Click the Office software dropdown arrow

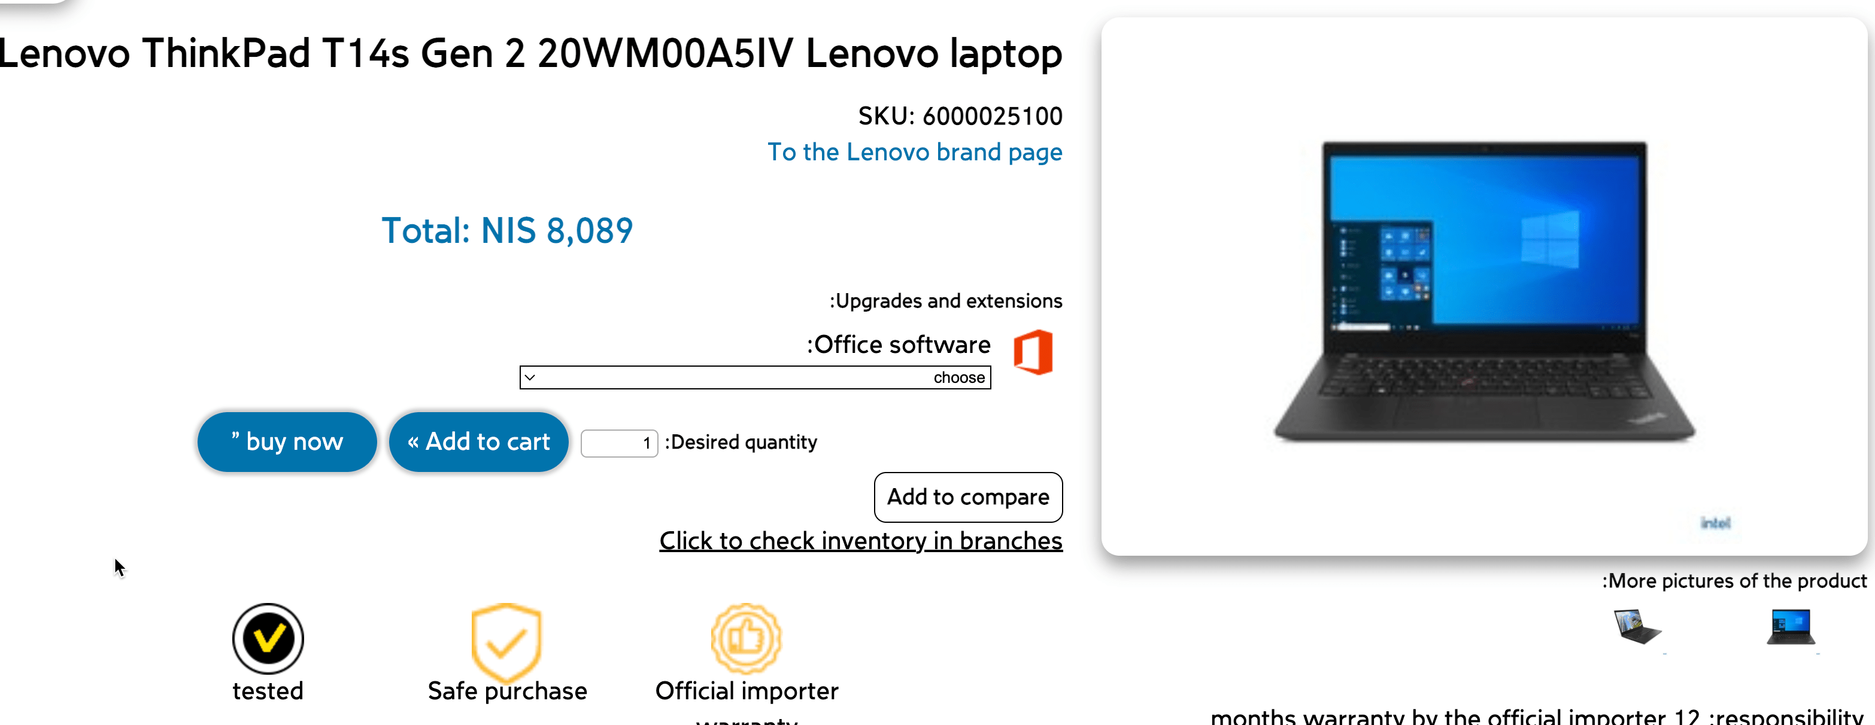coord(530,377)
